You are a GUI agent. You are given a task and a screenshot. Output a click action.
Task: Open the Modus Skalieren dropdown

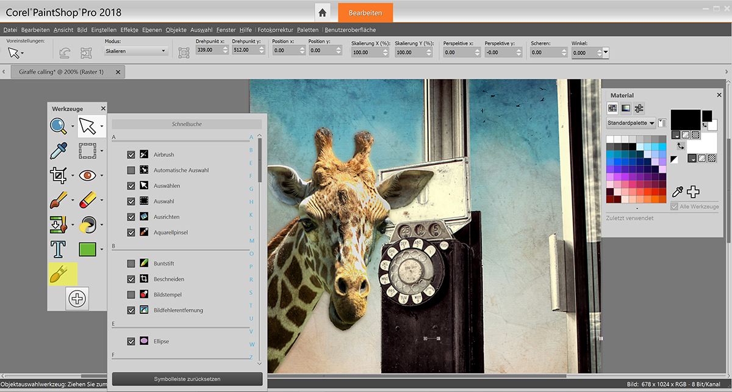136,51
